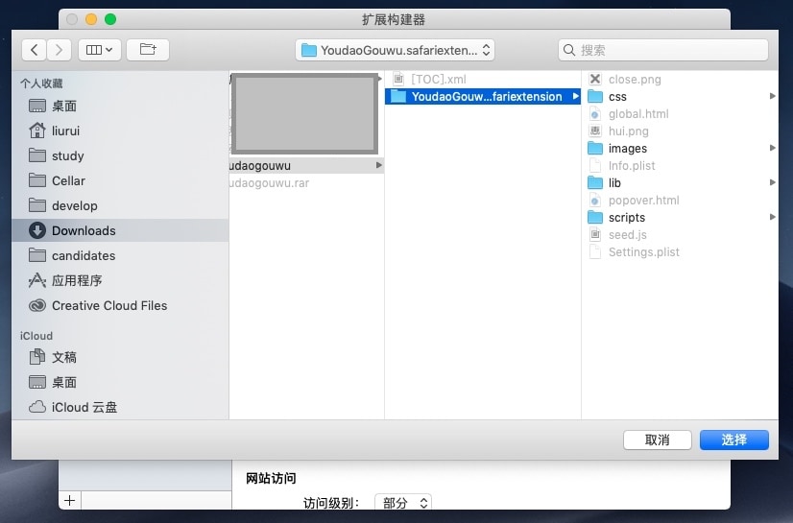Select the lib folder
The image size is (793, 523).
pos(614,183)
